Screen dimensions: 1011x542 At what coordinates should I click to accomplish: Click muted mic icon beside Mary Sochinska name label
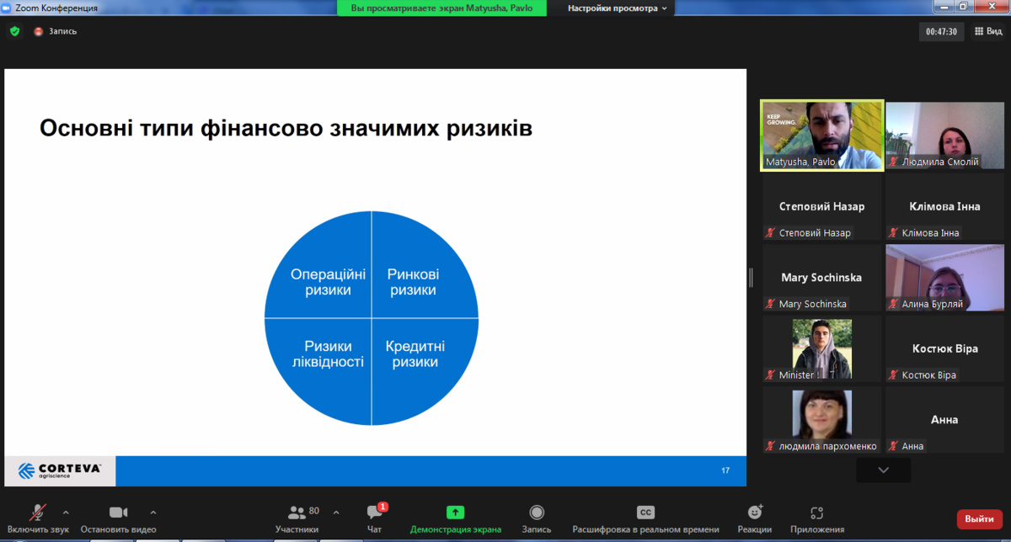pos(771,304)
